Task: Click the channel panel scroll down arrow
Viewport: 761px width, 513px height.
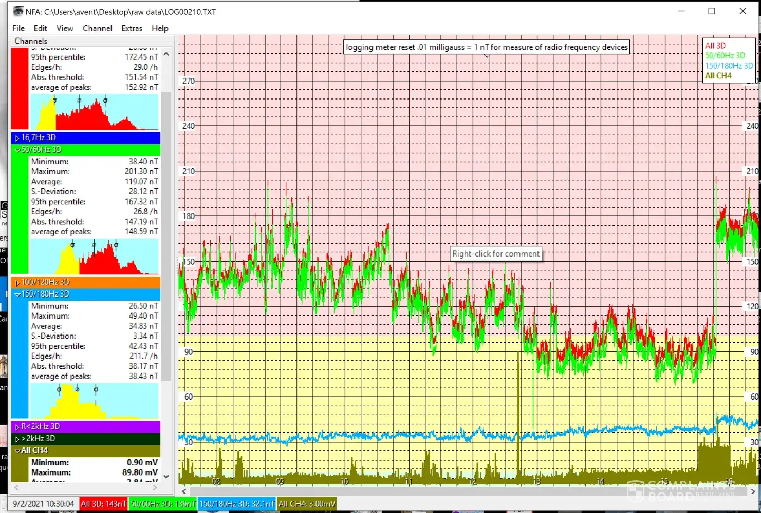Action: (166, 476)
